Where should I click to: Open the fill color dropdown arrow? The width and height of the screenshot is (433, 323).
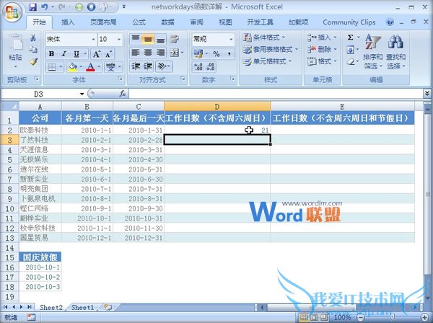(x=81, y=67)
